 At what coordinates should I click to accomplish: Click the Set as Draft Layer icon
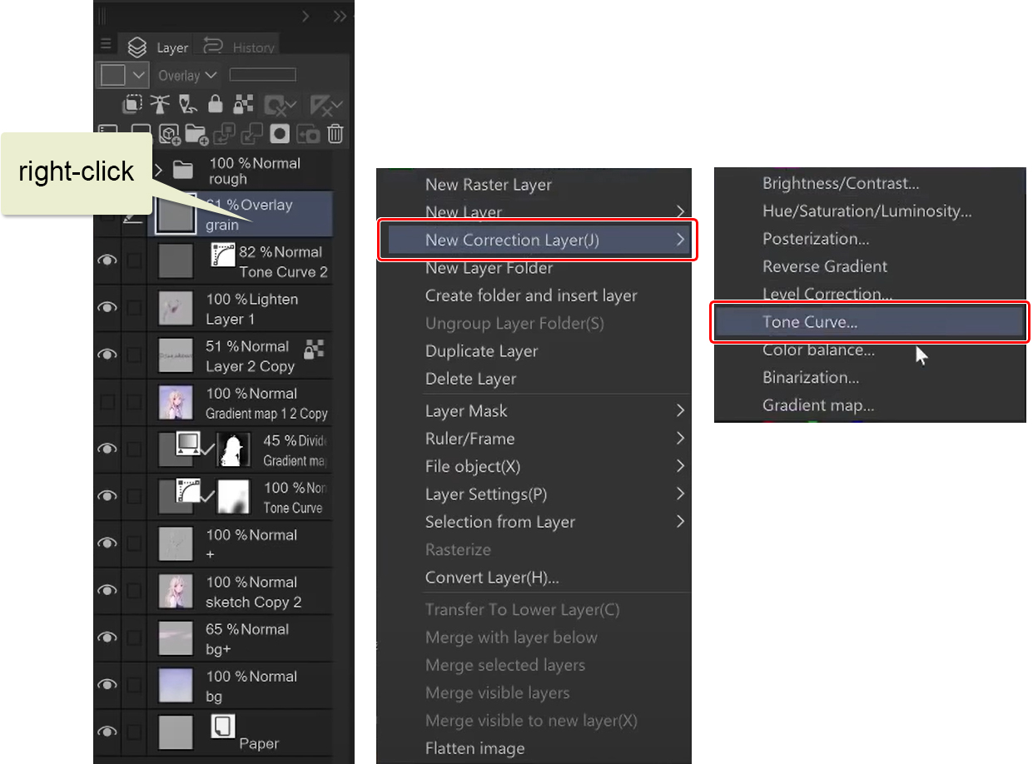(x=188, y=105)
